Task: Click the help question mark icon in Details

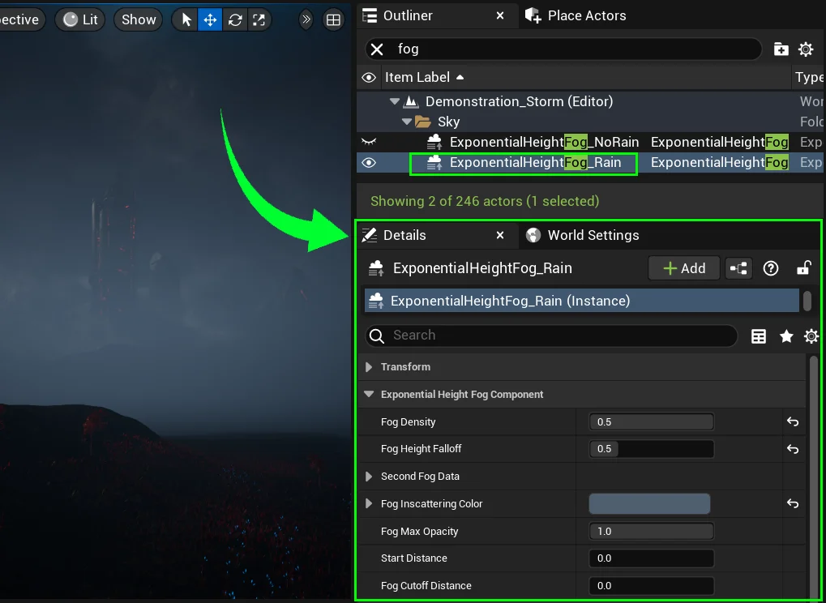Action: click(x=771, y=268)
